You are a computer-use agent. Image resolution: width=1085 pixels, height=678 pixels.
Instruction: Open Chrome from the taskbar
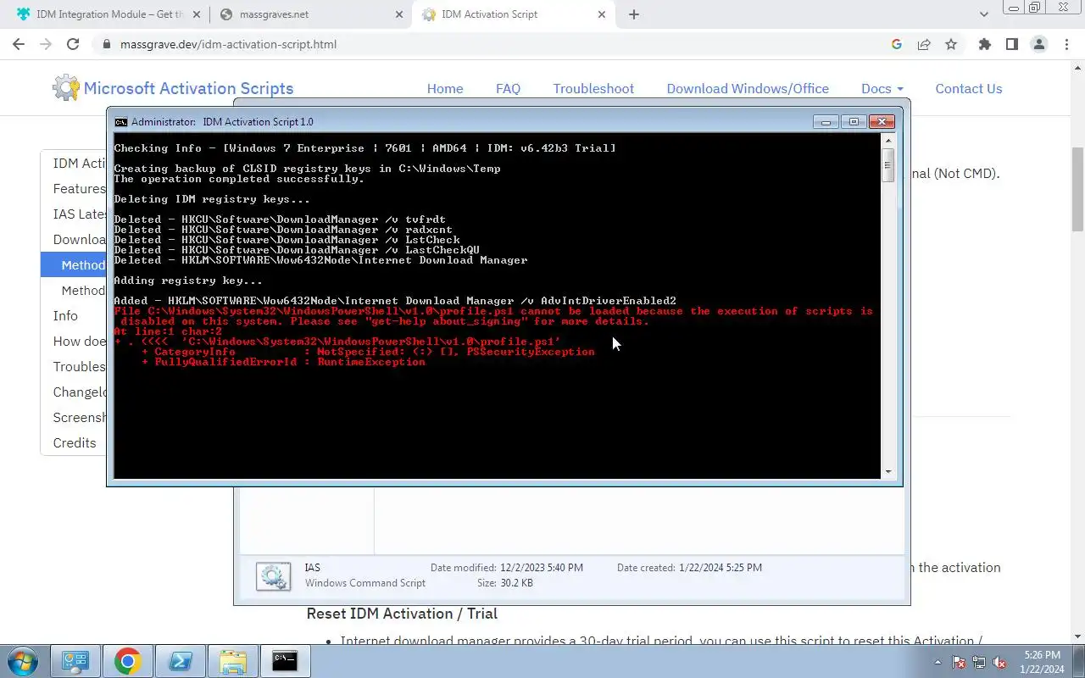(128, 661)
